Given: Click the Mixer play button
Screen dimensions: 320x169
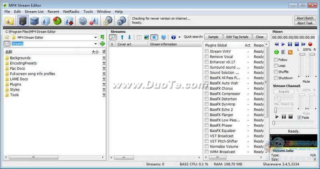Looking at the screenshot, I should pos(283,44).
